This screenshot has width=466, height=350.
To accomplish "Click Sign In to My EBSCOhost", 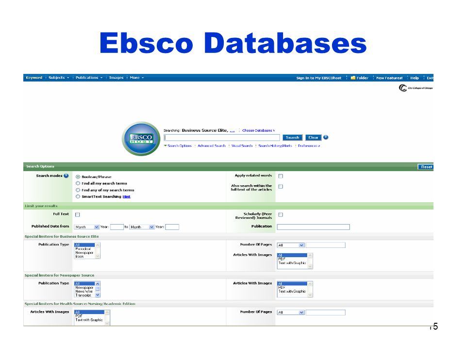I will coord(318,78).
